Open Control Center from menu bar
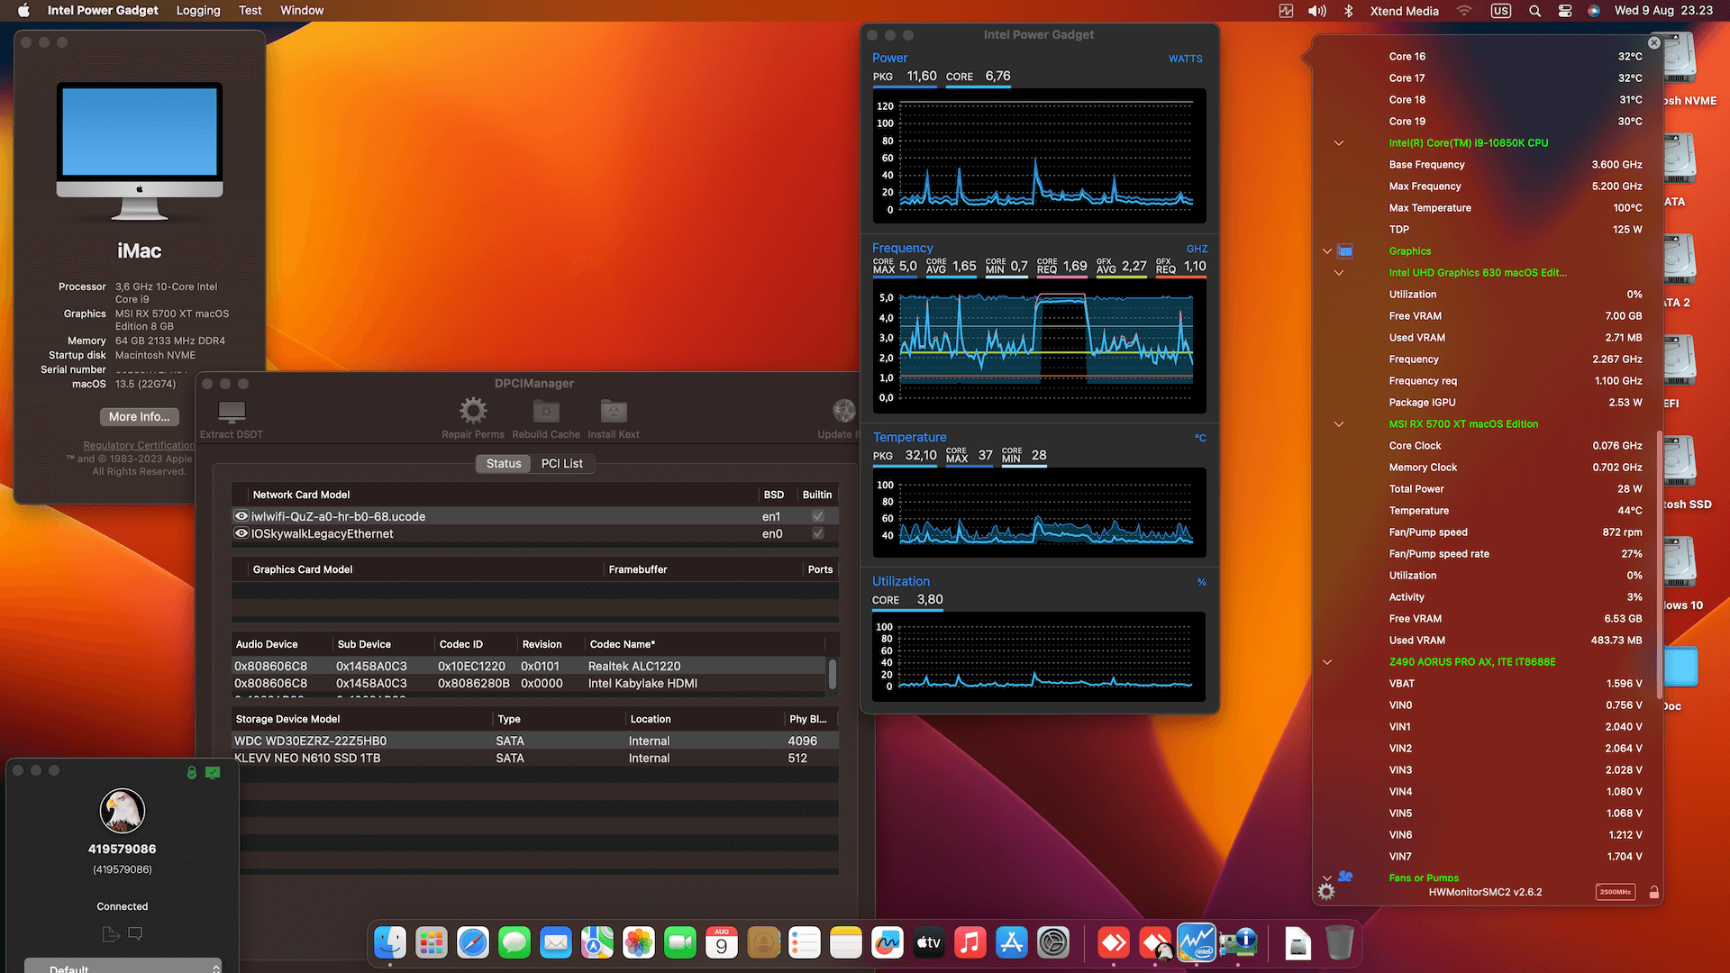The image size is (1730, 973). click(1565, 11)
